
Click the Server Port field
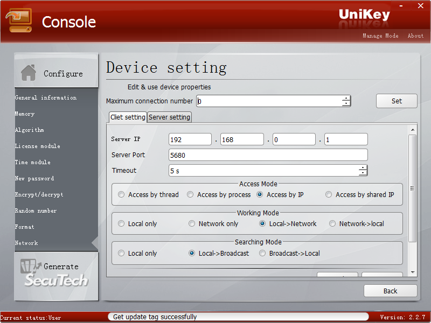tap(268, 155)
